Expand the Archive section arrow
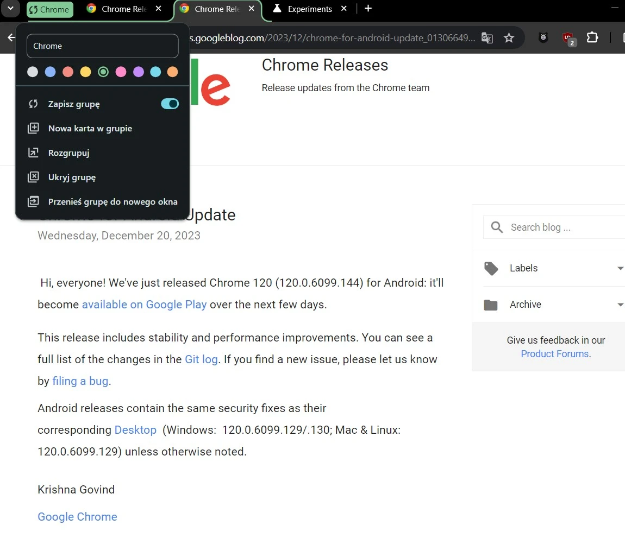 (x=620, y=305)
